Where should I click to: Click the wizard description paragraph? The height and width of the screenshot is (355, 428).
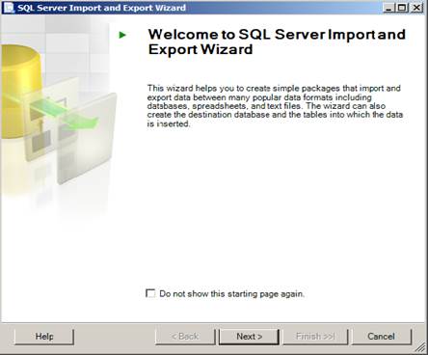(x=275, y=106)
